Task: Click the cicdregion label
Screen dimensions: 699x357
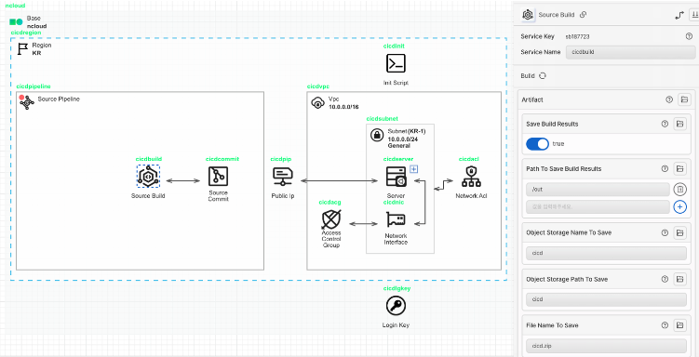Action: coord(26,33)
